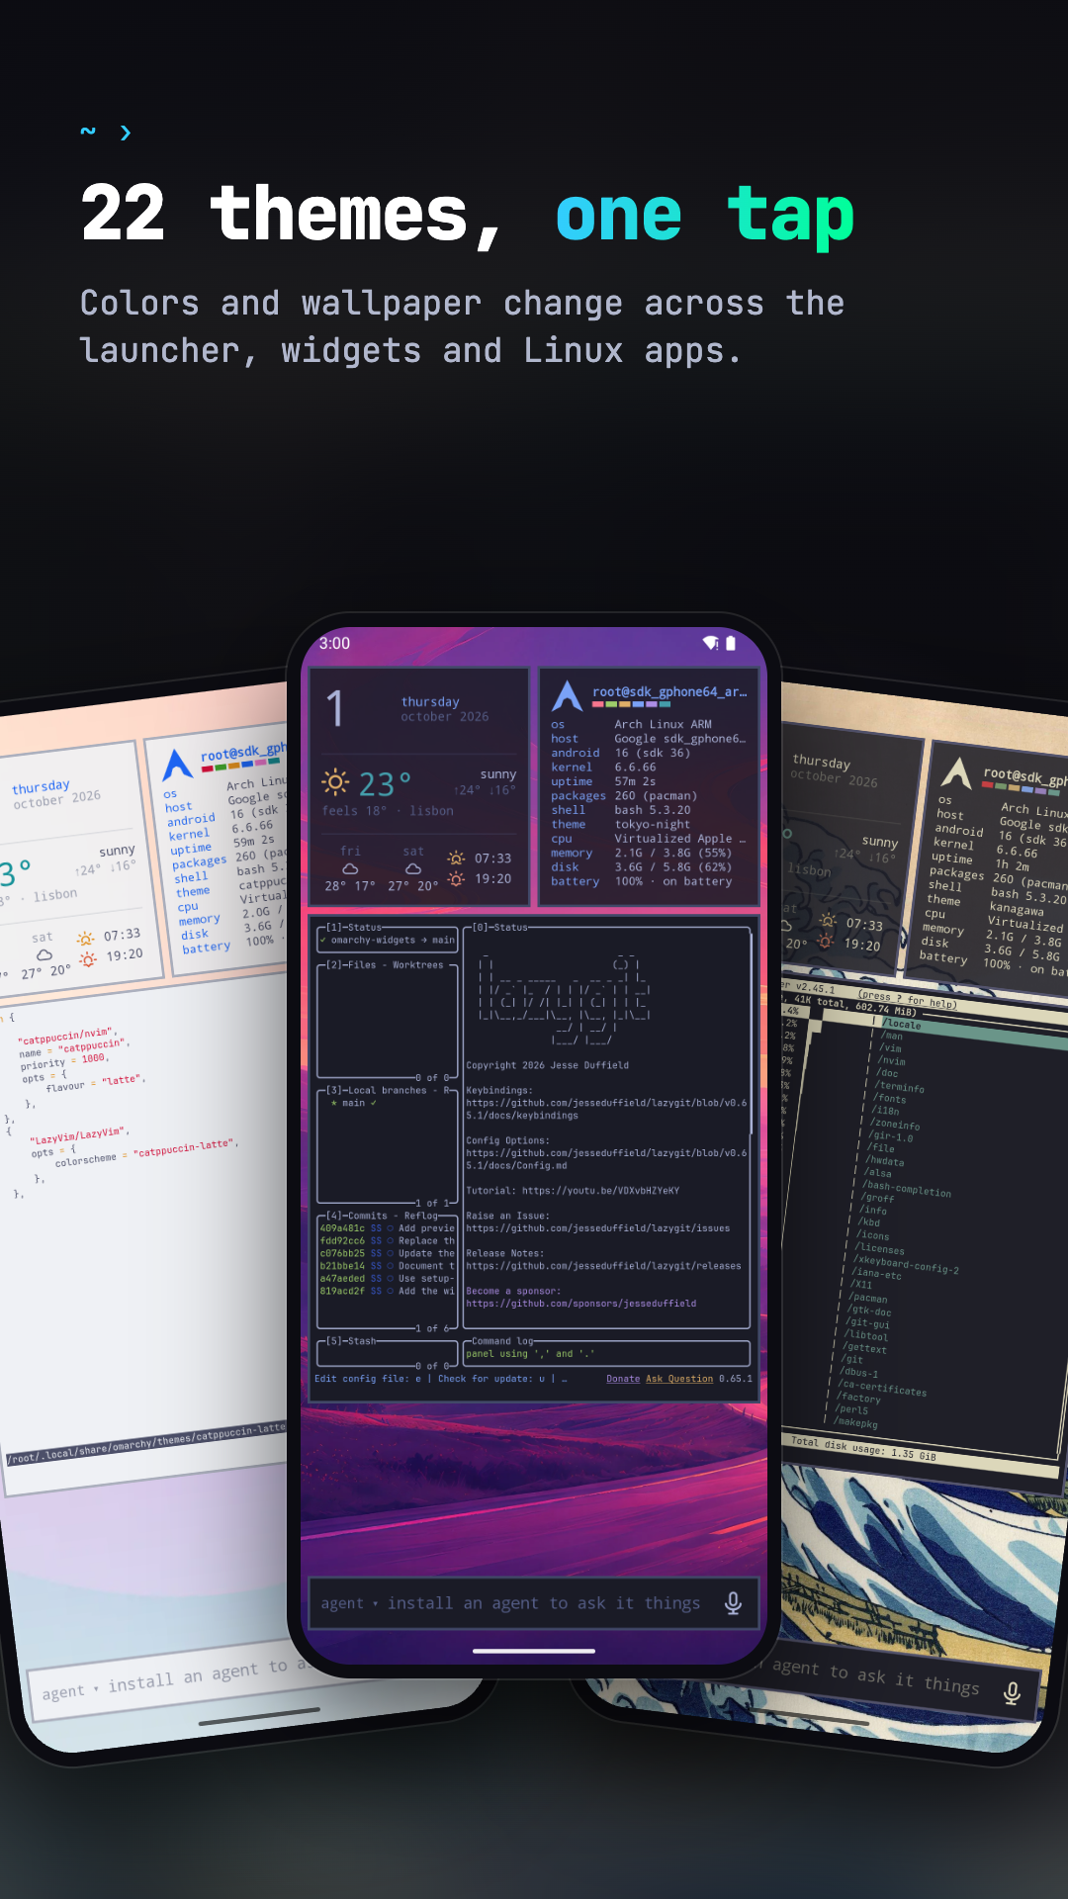Image resolution: width=1068 pixels, height=1899 pixels.
Task: Open the lazygit issues GitHub URL
Action: point(598,1228)
